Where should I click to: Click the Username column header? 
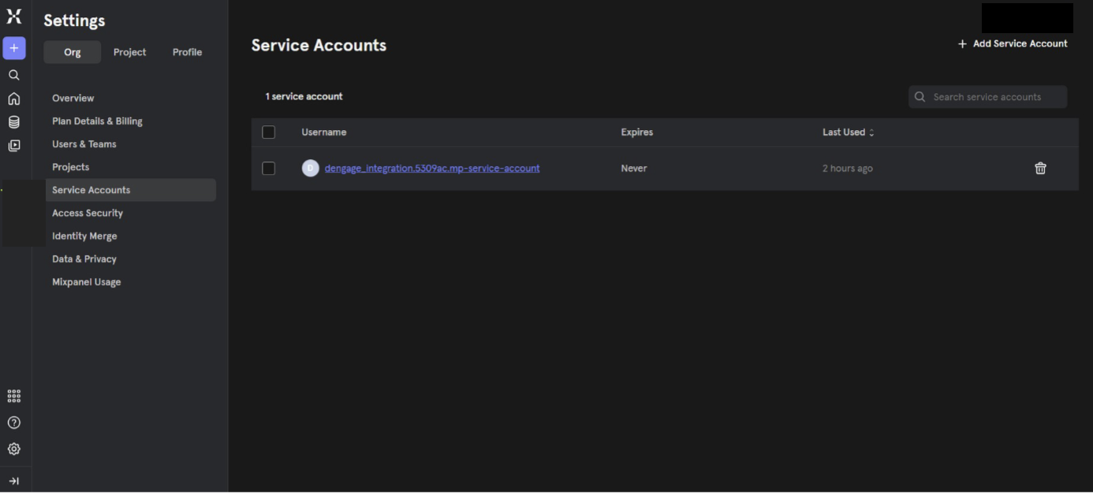[x=324, y=132]
